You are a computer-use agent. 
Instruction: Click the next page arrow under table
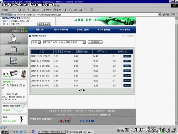84,90
